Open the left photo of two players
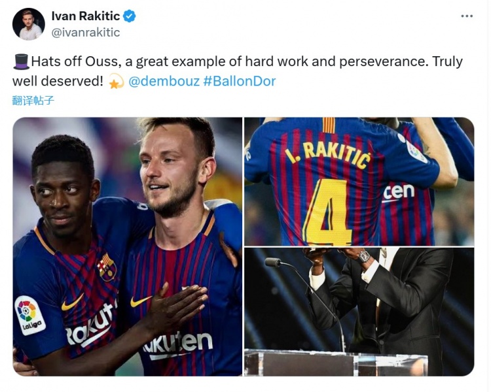Image resolution: width=491 pixels, height=392 pixels. pos(128,247)
